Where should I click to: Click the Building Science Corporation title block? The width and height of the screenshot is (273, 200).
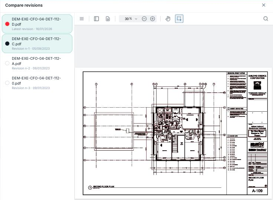257,77
